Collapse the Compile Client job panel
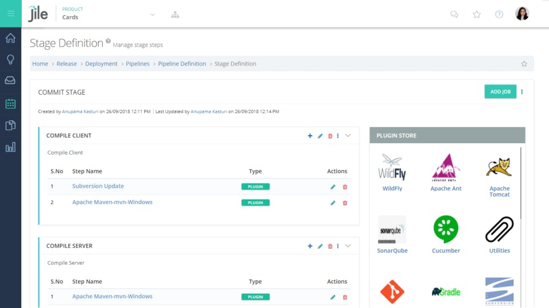Image resolution: width=549 pixels, height=308 pixels. click(x=348, y=136)
